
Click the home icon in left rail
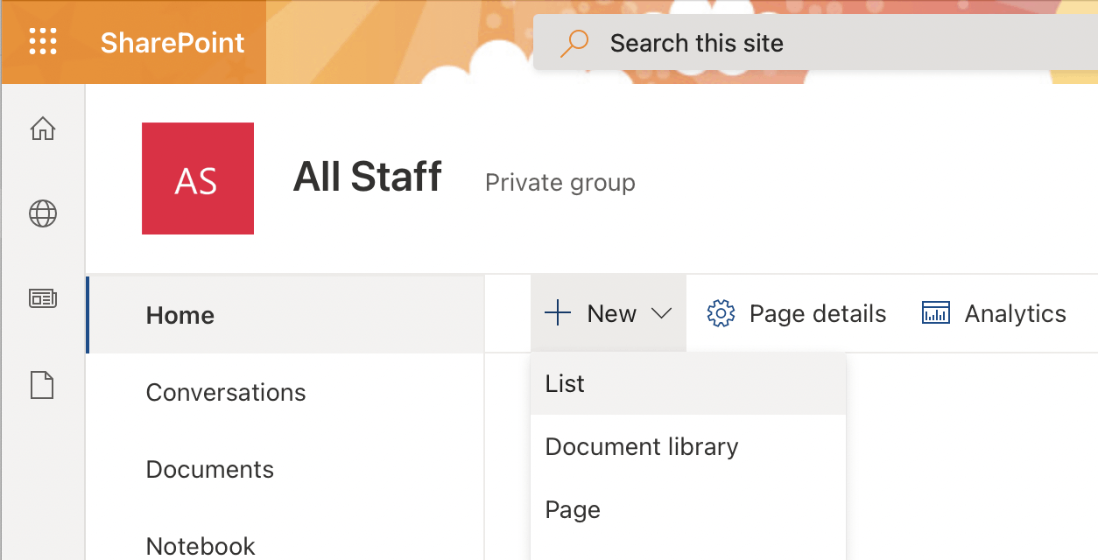coord(43,129)
